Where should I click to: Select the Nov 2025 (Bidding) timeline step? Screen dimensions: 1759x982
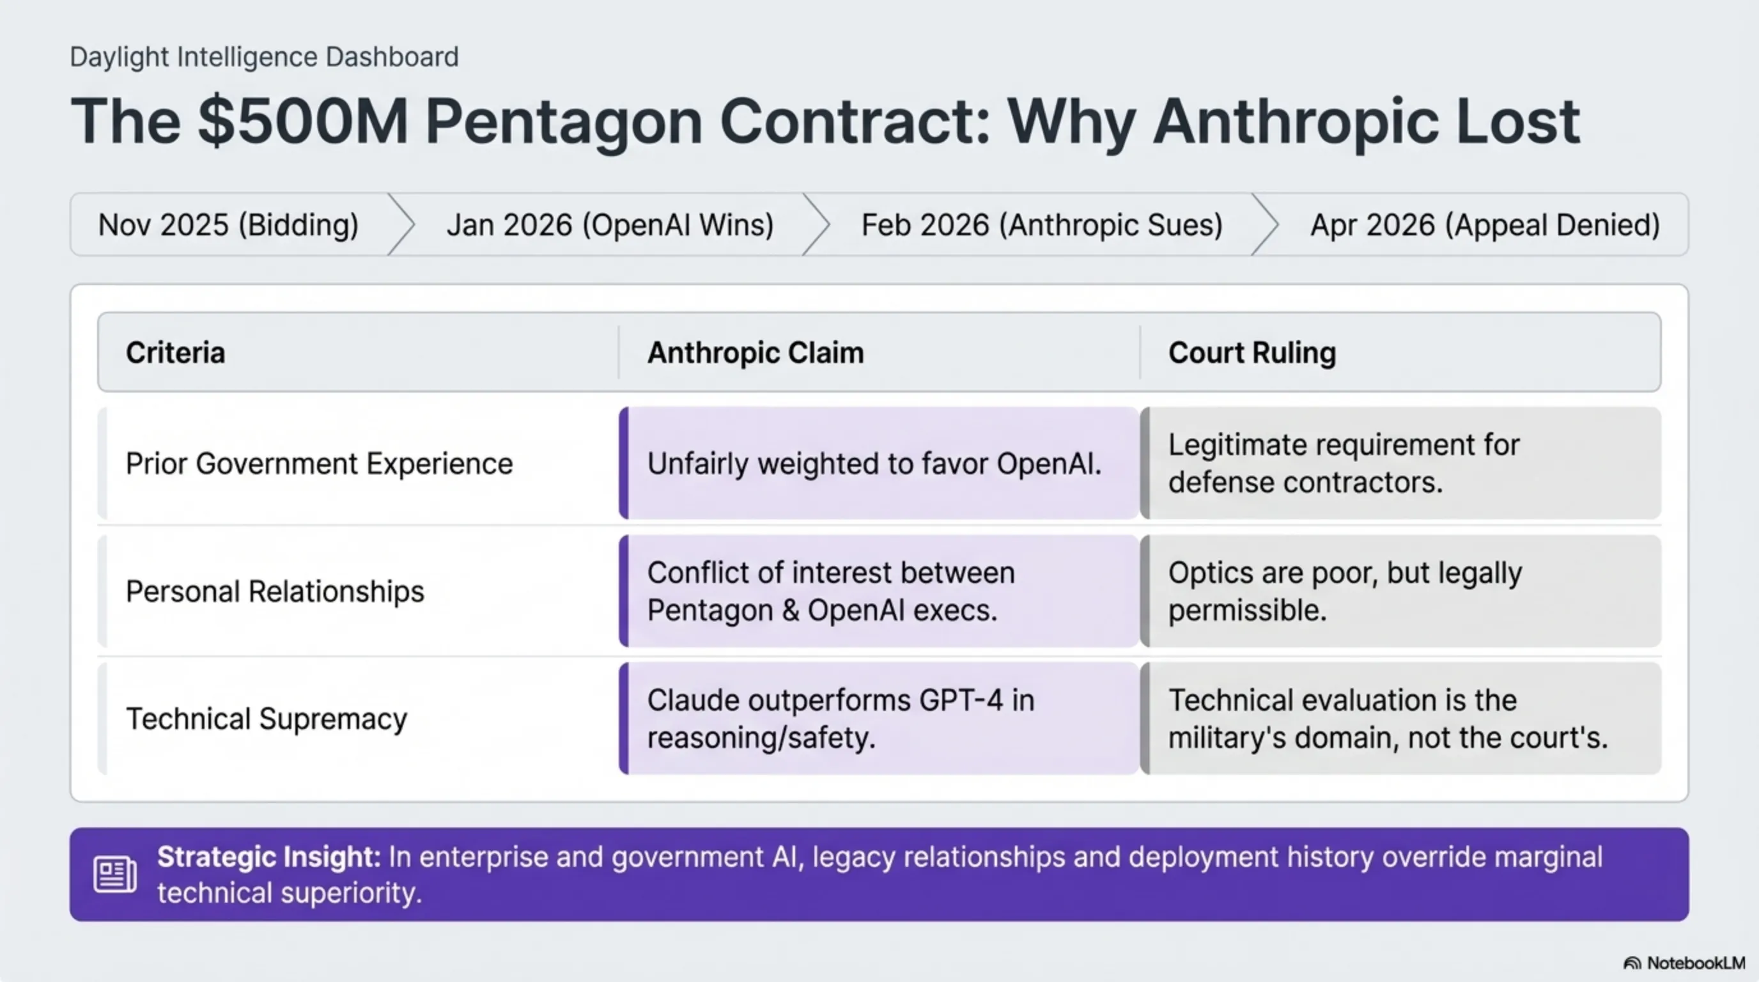coord(228,224)
